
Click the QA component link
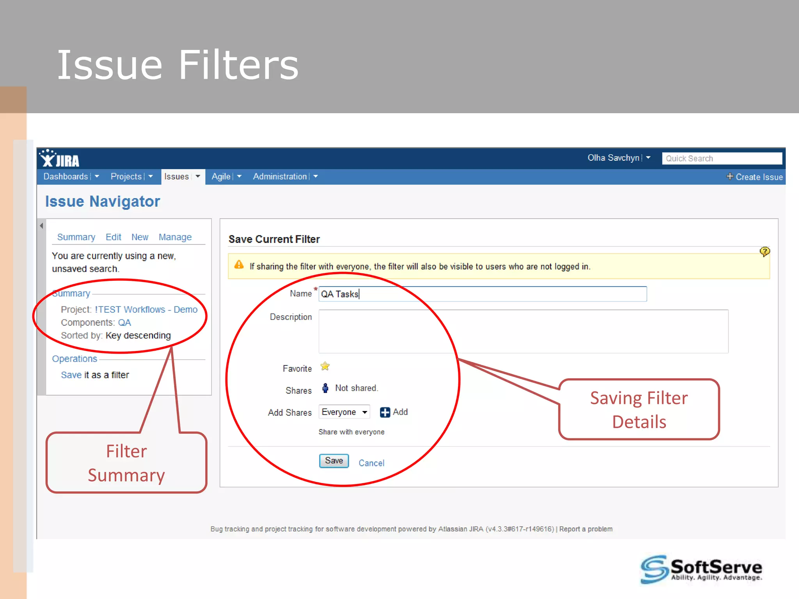pyautogui.click(x=124, y=323)
